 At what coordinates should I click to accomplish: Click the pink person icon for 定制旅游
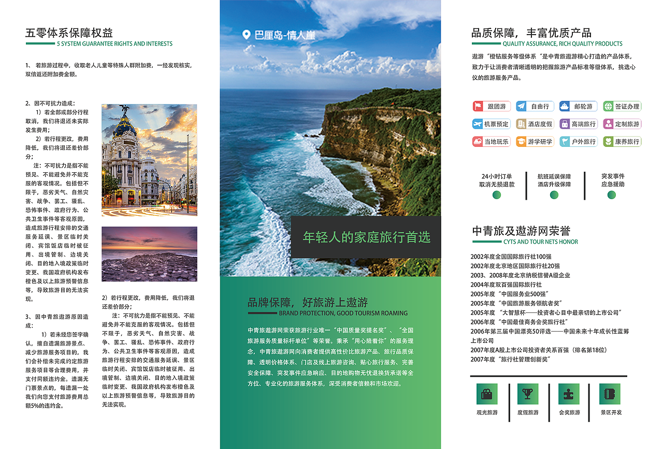608,124
